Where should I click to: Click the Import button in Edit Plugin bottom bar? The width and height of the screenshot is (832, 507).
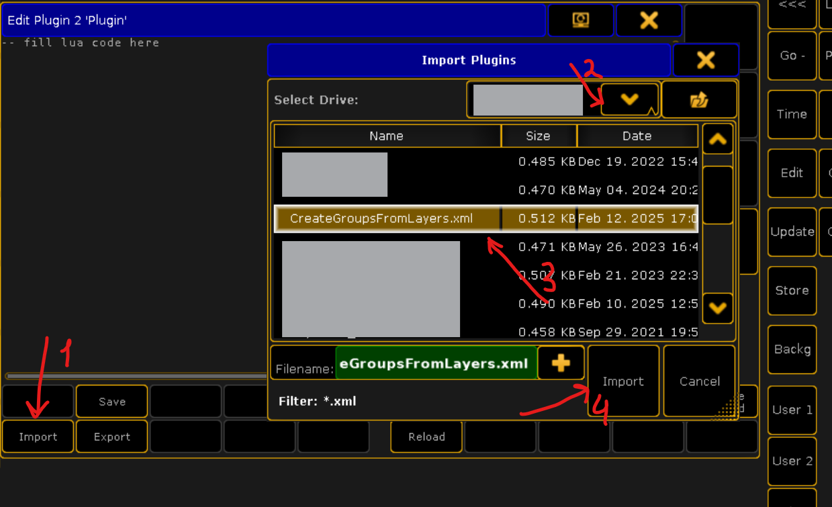click(38, 436)
